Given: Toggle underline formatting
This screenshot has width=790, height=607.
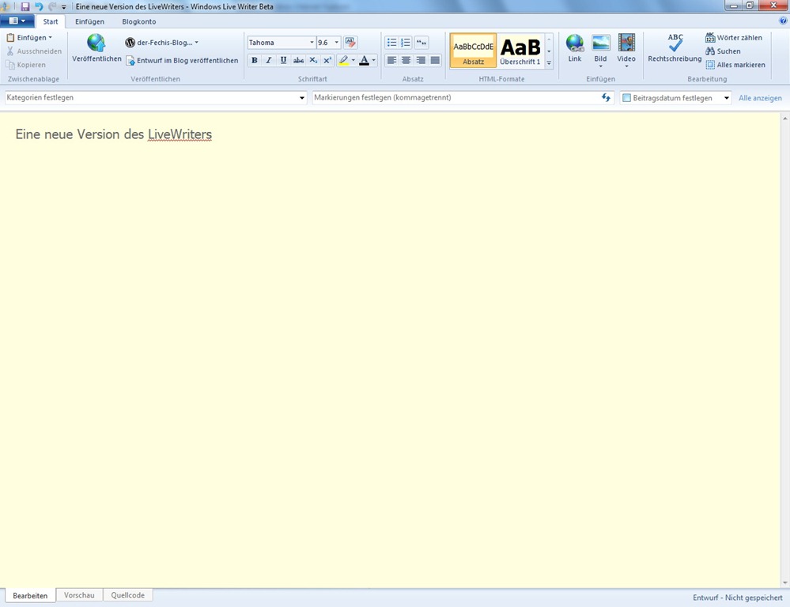Looking at the screenshot, I should point(283,60).
